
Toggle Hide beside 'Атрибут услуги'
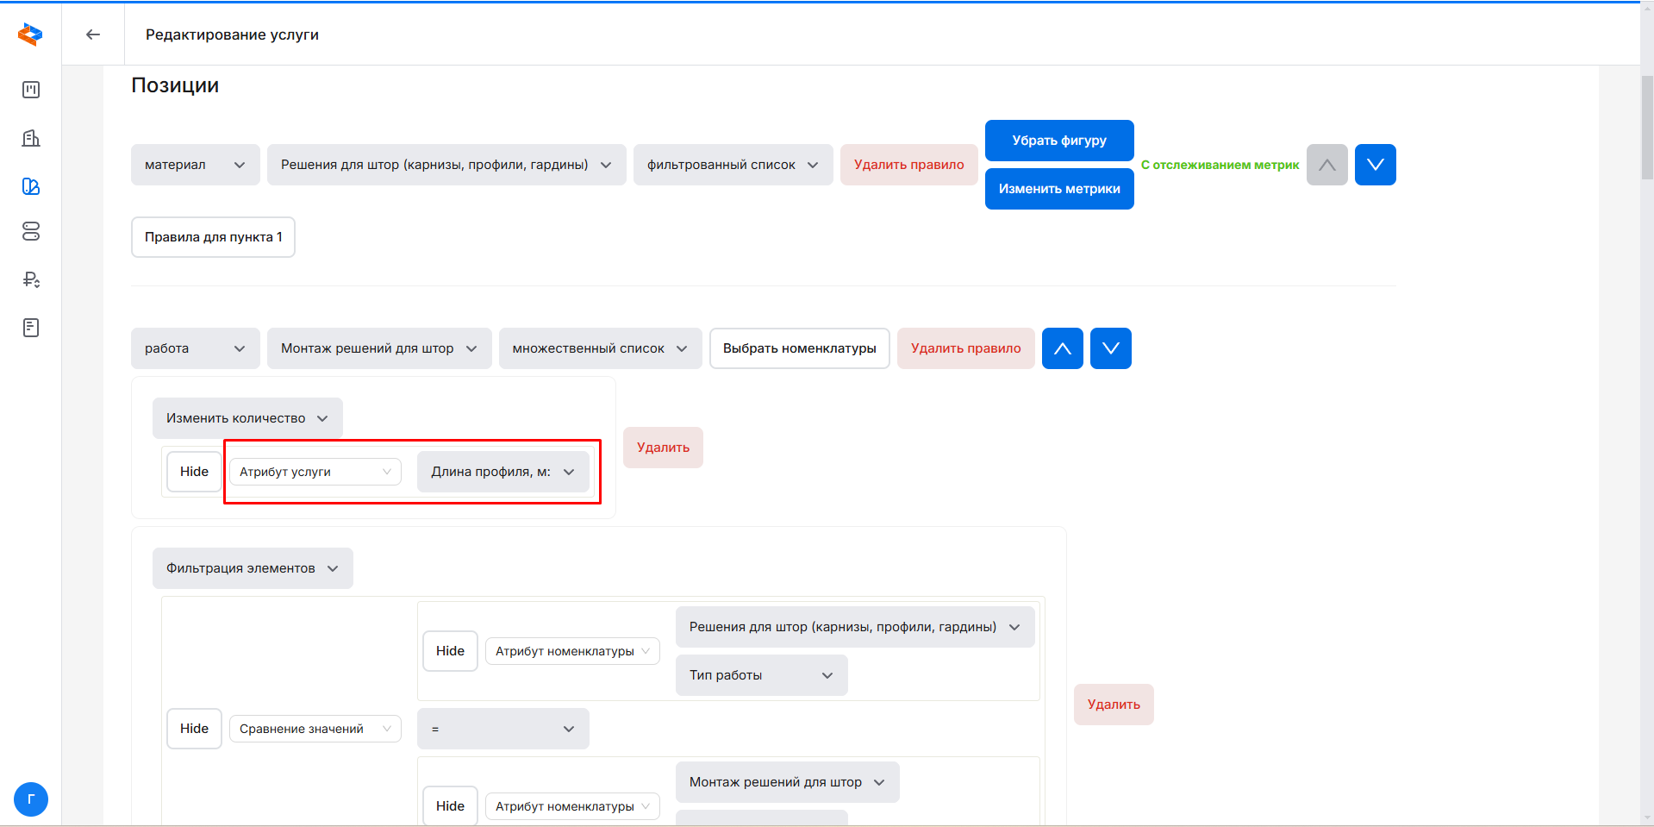coord(194,472)
